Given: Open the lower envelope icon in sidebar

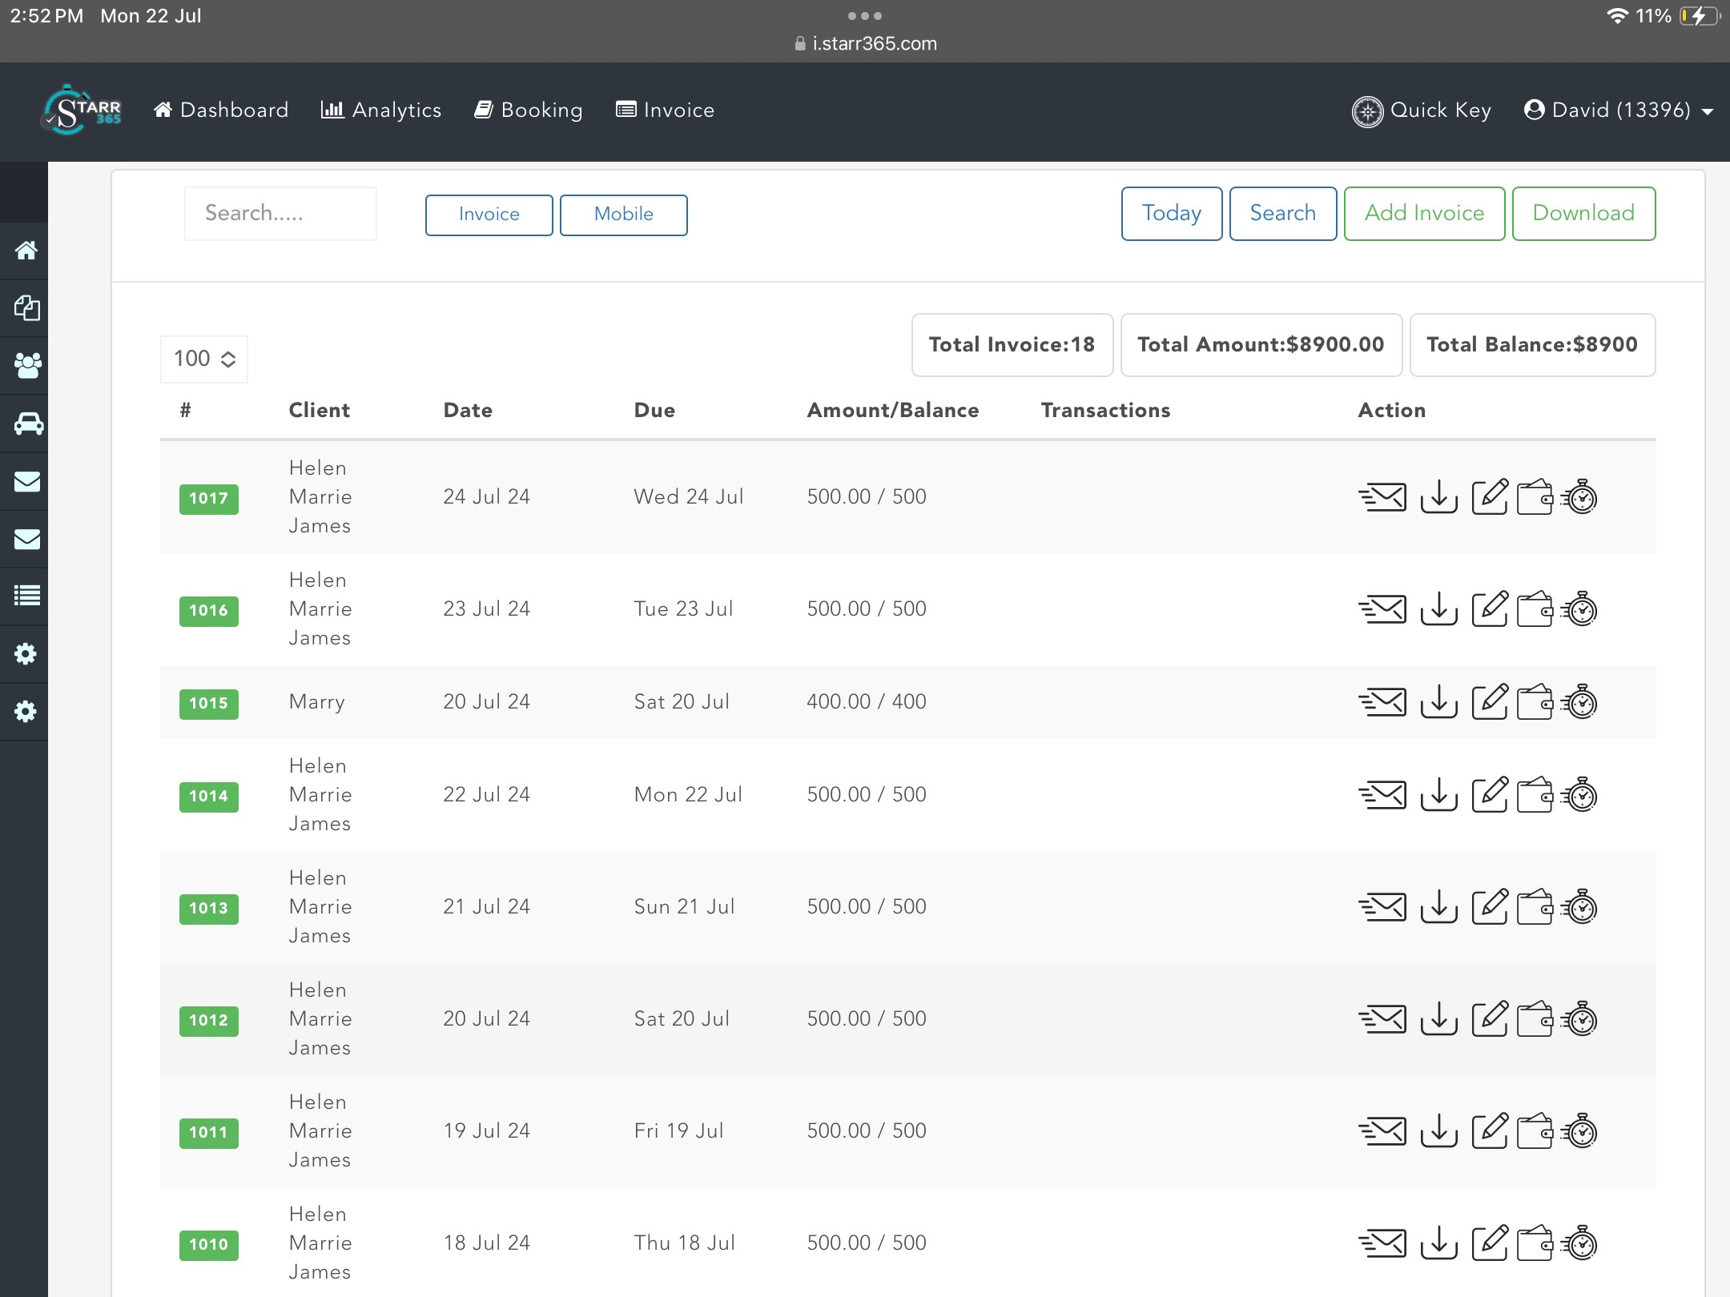Looking at the screenshot, I should [26, 539].
